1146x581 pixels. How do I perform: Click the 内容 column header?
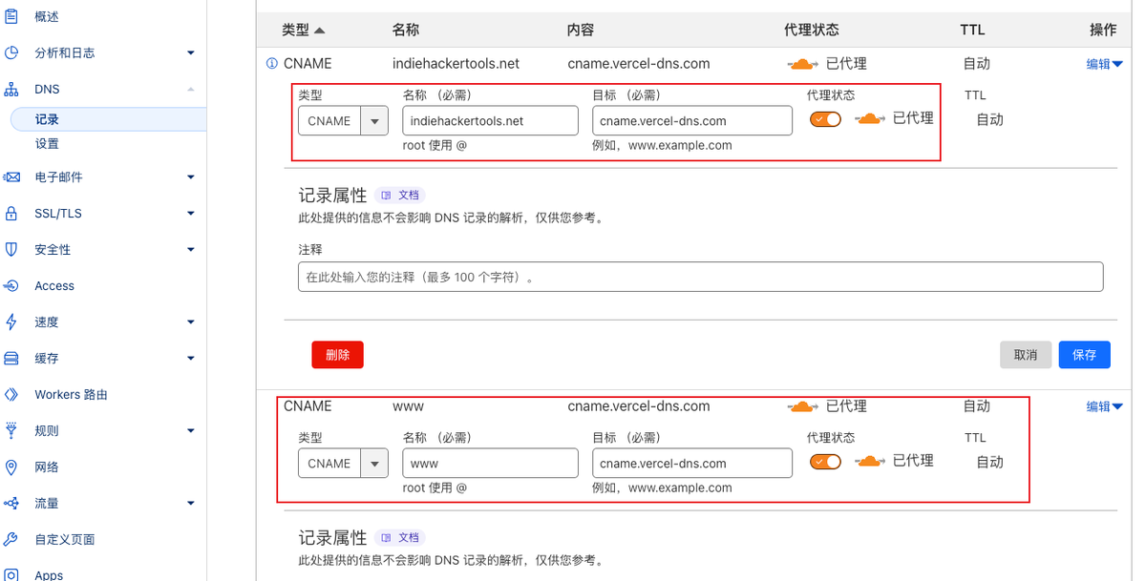[581, 30]
